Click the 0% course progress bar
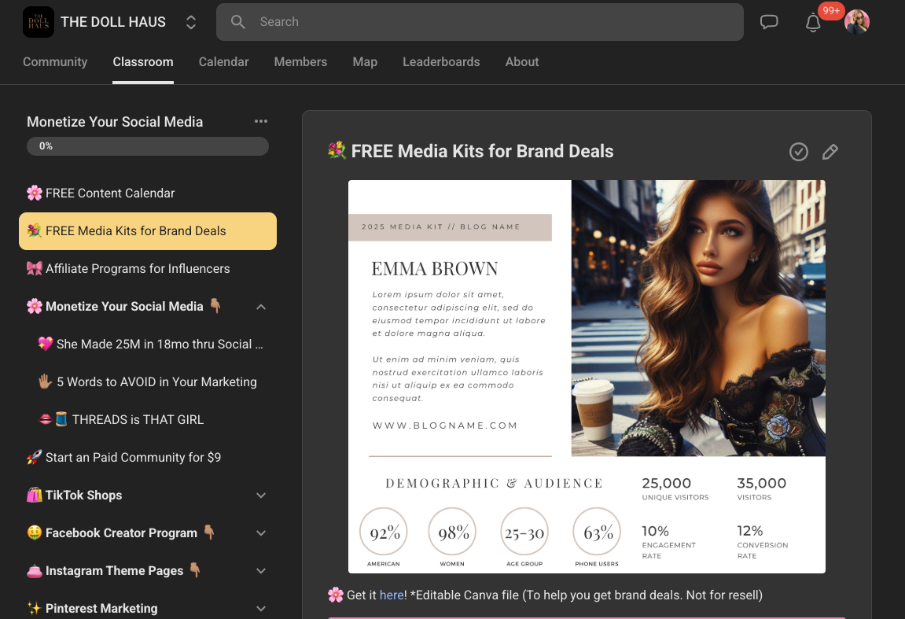905x619 pixels. tap(148, 146)
